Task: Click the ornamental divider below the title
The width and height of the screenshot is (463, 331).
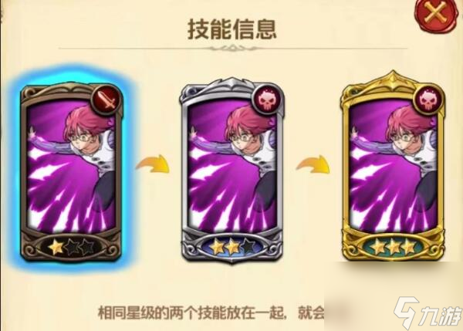Action: point(232,48)
